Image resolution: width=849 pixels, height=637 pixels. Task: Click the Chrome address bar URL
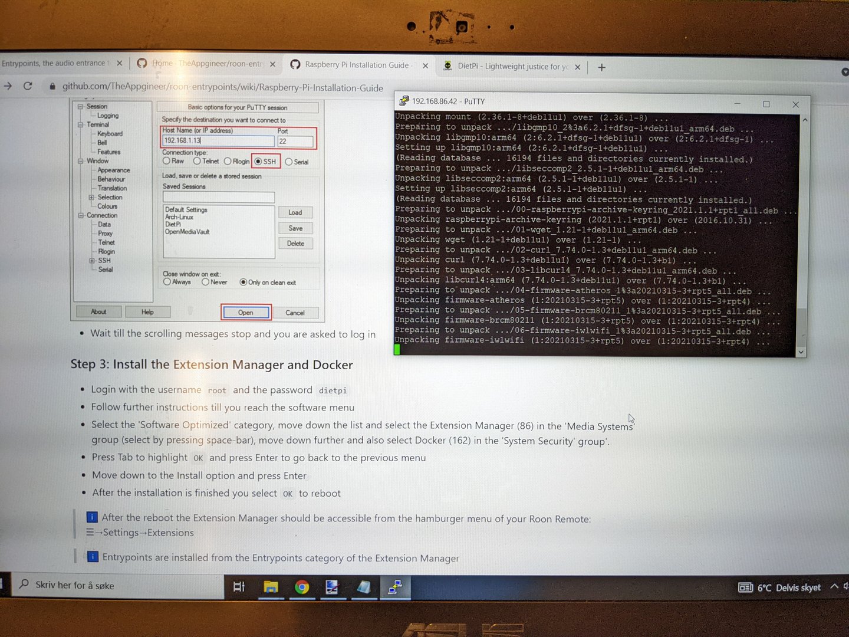(223, 87)
